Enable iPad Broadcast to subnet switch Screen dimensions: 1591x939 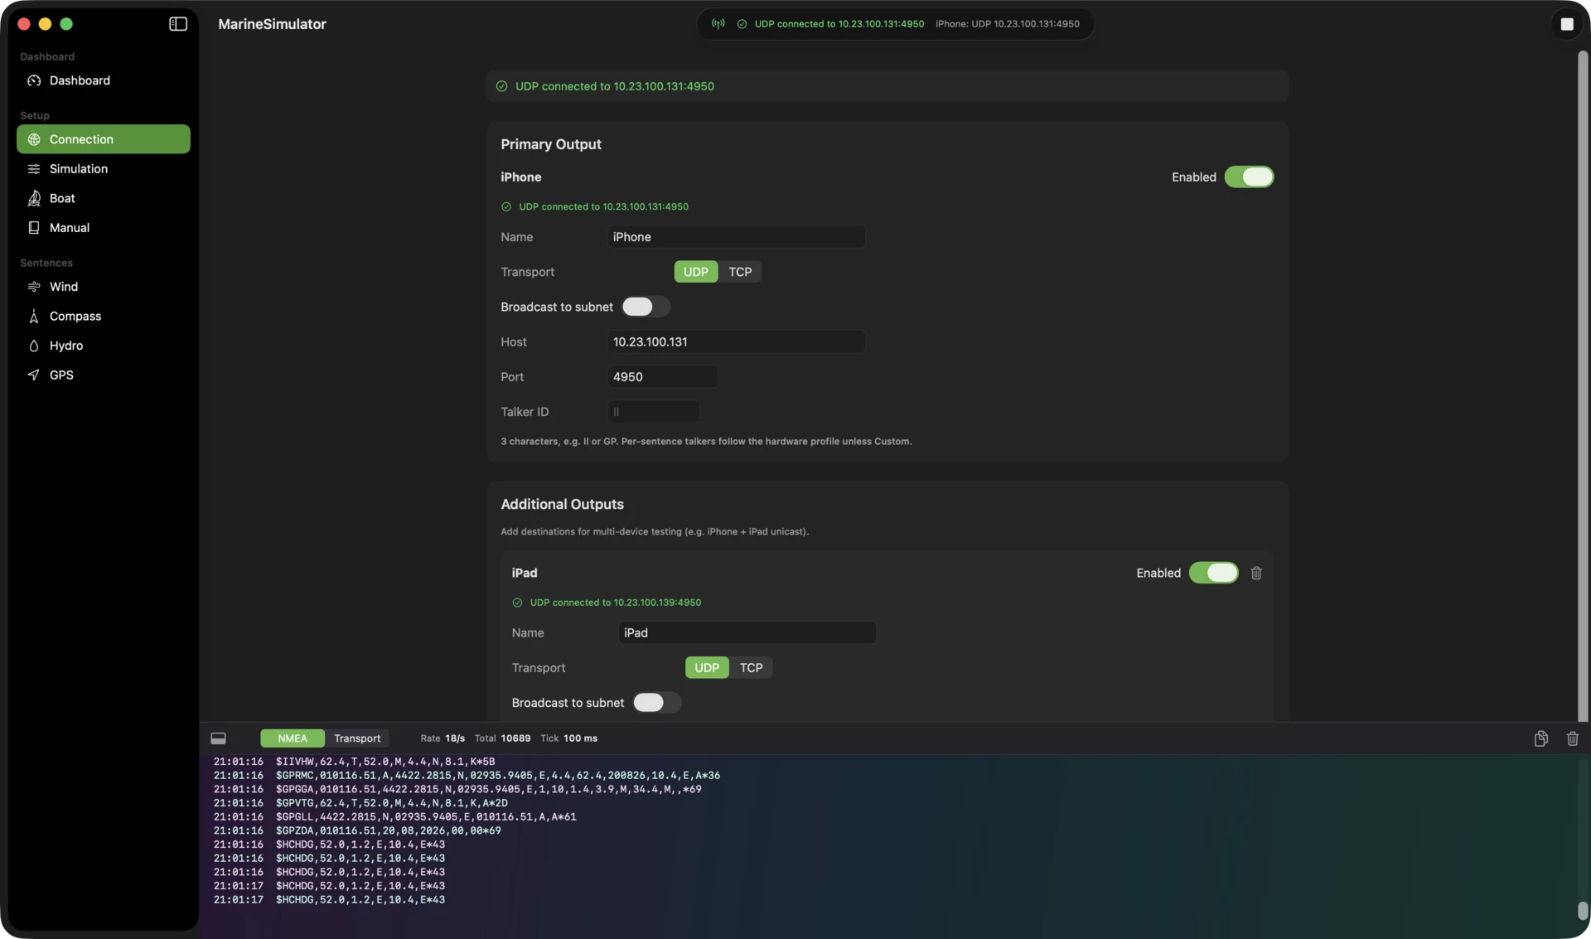656,703
